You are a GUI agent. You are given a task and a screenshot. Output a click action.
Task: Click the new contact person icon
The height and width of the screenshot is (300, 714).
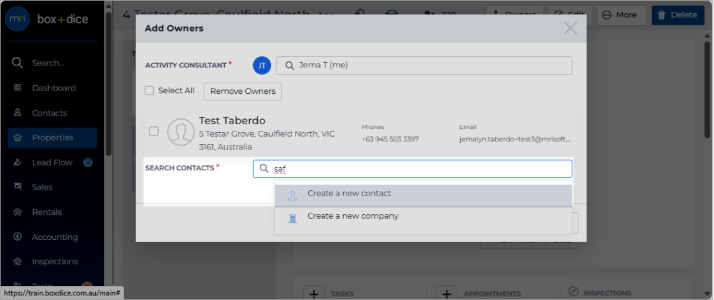pyautogui.click(x=292, y=196)
